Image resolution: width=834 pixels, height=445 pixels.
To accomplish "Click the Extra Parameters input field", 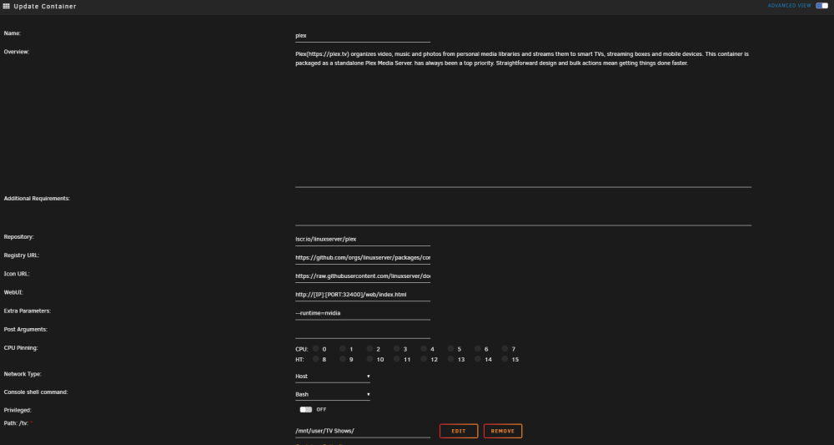I will (x=363, y=313).
